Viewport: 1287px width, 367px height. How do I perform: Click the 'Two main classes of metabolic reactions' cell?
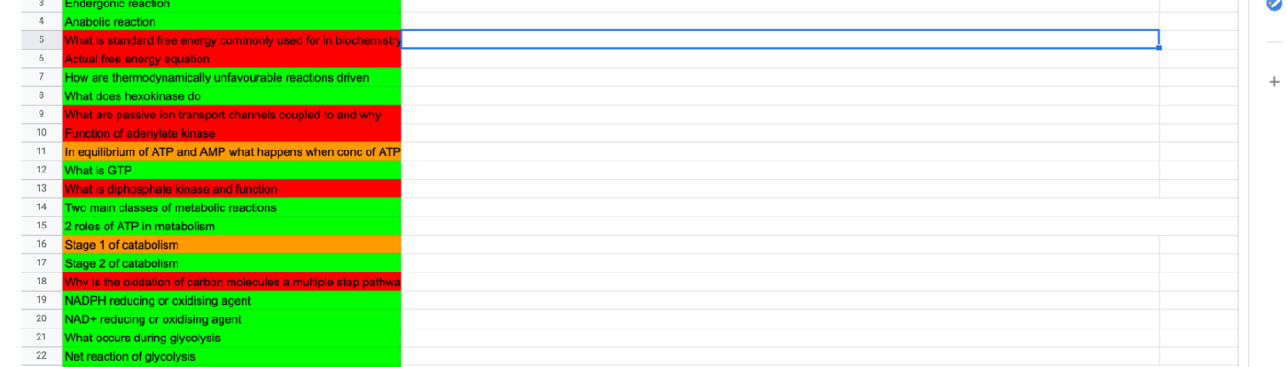click(x=232, y=207)
